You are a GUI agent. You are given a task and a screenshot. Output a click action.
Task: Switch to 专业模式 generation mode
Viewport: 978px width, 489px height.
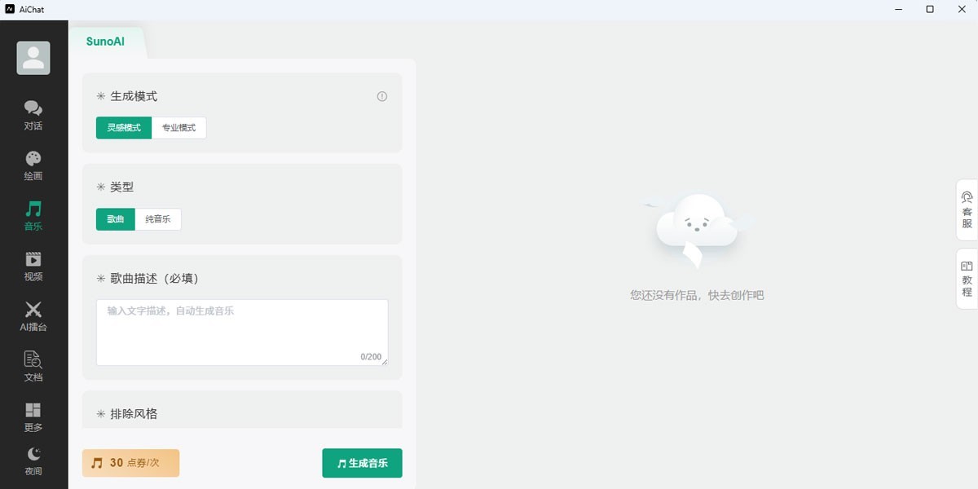pos(179,128)
